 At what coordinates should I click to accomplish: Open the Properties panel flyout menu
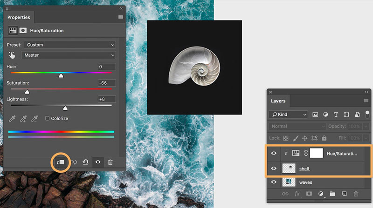[120, 17]
